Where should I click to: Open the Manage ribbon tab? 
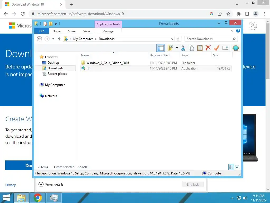108,31
